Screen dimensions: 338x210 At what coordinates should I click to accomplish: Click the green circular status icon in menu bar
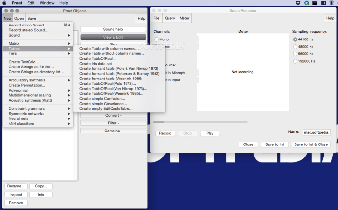coord(306,3)
